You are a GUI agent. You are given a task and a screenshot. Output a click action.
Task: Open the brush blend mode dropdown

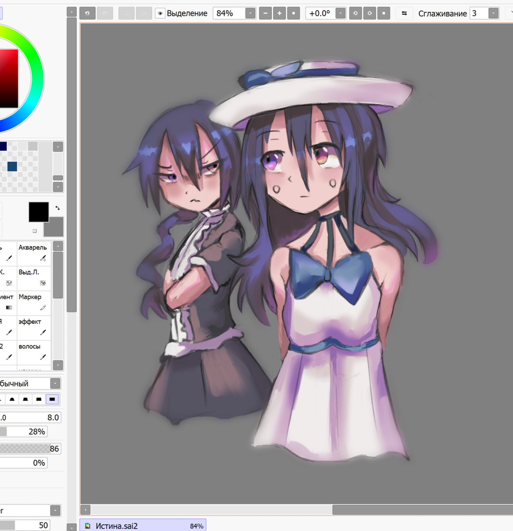pos(55,384)
